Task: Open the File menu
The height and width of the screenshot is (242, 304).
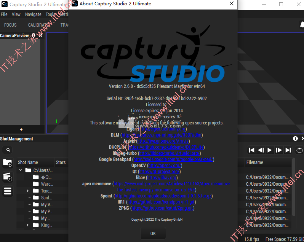Action: 4,14
